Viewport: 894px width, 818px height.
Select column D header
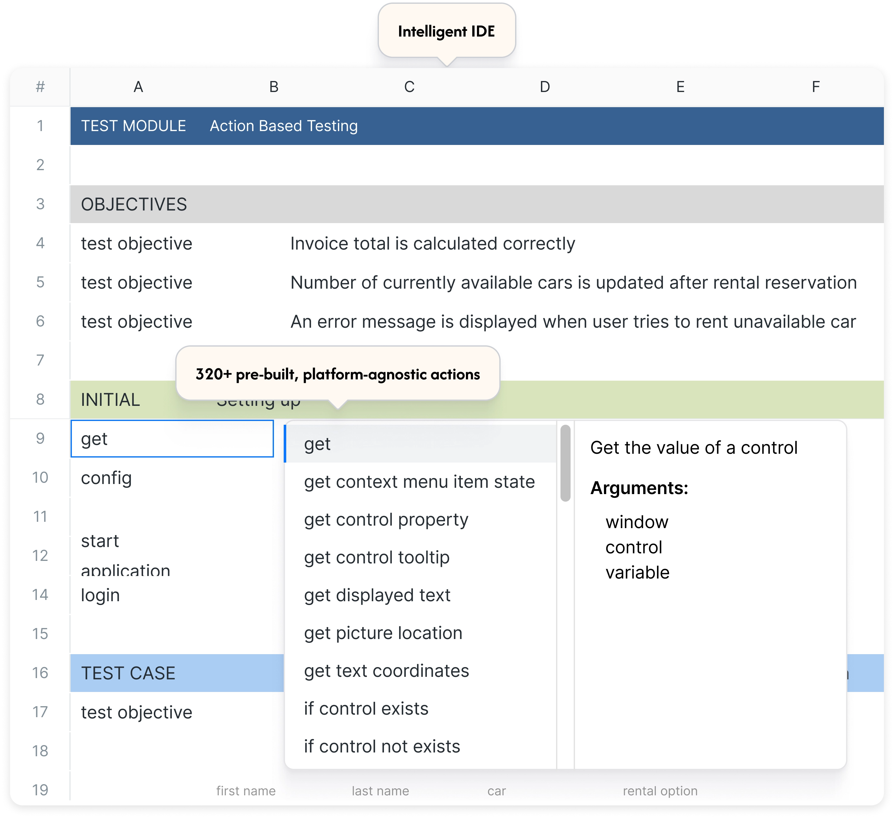click(545, 87)
